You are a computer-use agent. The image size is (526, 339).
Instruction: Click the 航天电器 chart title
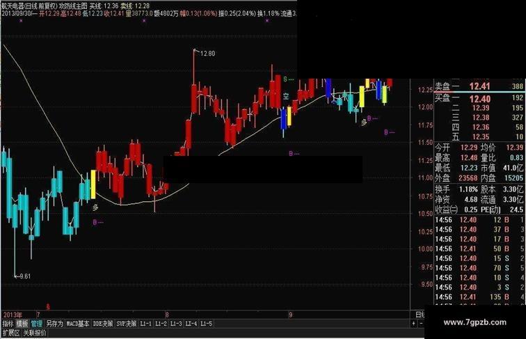pyautogui.click(x=13, y=6)
